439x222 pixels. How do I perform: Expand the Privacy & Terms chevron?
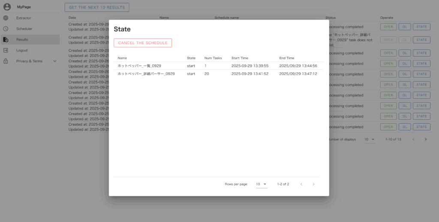click(54, 61)
